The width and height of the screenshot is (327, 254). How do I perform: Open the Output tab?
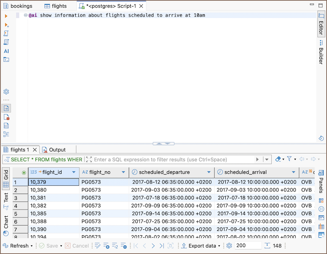click(57, 150)
